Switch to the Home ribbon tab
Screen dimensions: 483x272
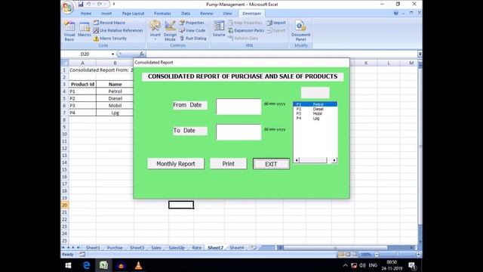[86, 14]
